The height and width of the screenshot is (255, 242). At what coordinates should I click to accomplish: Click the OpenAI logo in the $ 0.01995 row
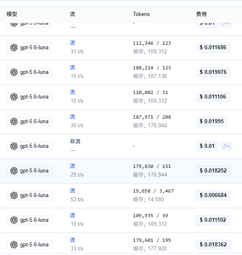coord(14,122)
